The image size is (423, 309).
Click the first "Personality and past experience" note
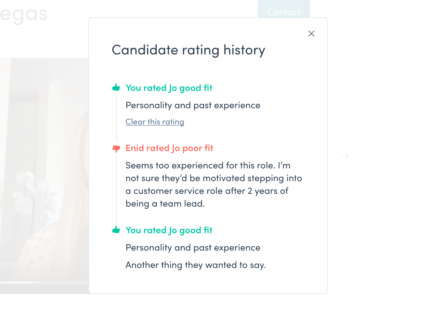coord(193,105)
